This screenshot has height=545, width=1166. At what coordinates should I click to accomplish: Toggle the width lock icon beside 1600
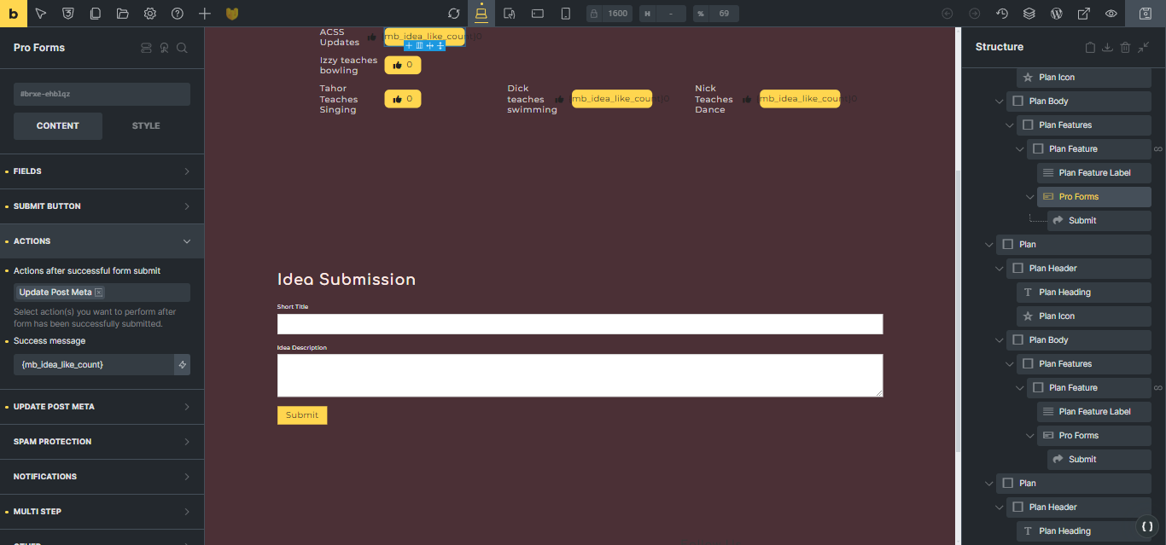pos(594,14)
